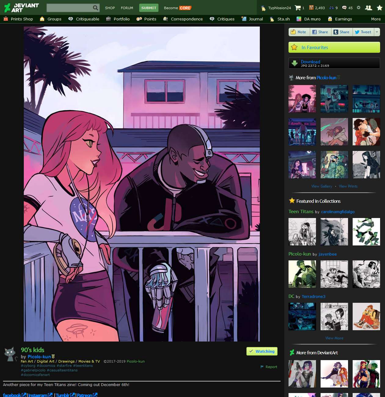The height and width of the screenshot is (397, 385).
Task: Open your favourites star icon
Action: click(x=380, y=8)
